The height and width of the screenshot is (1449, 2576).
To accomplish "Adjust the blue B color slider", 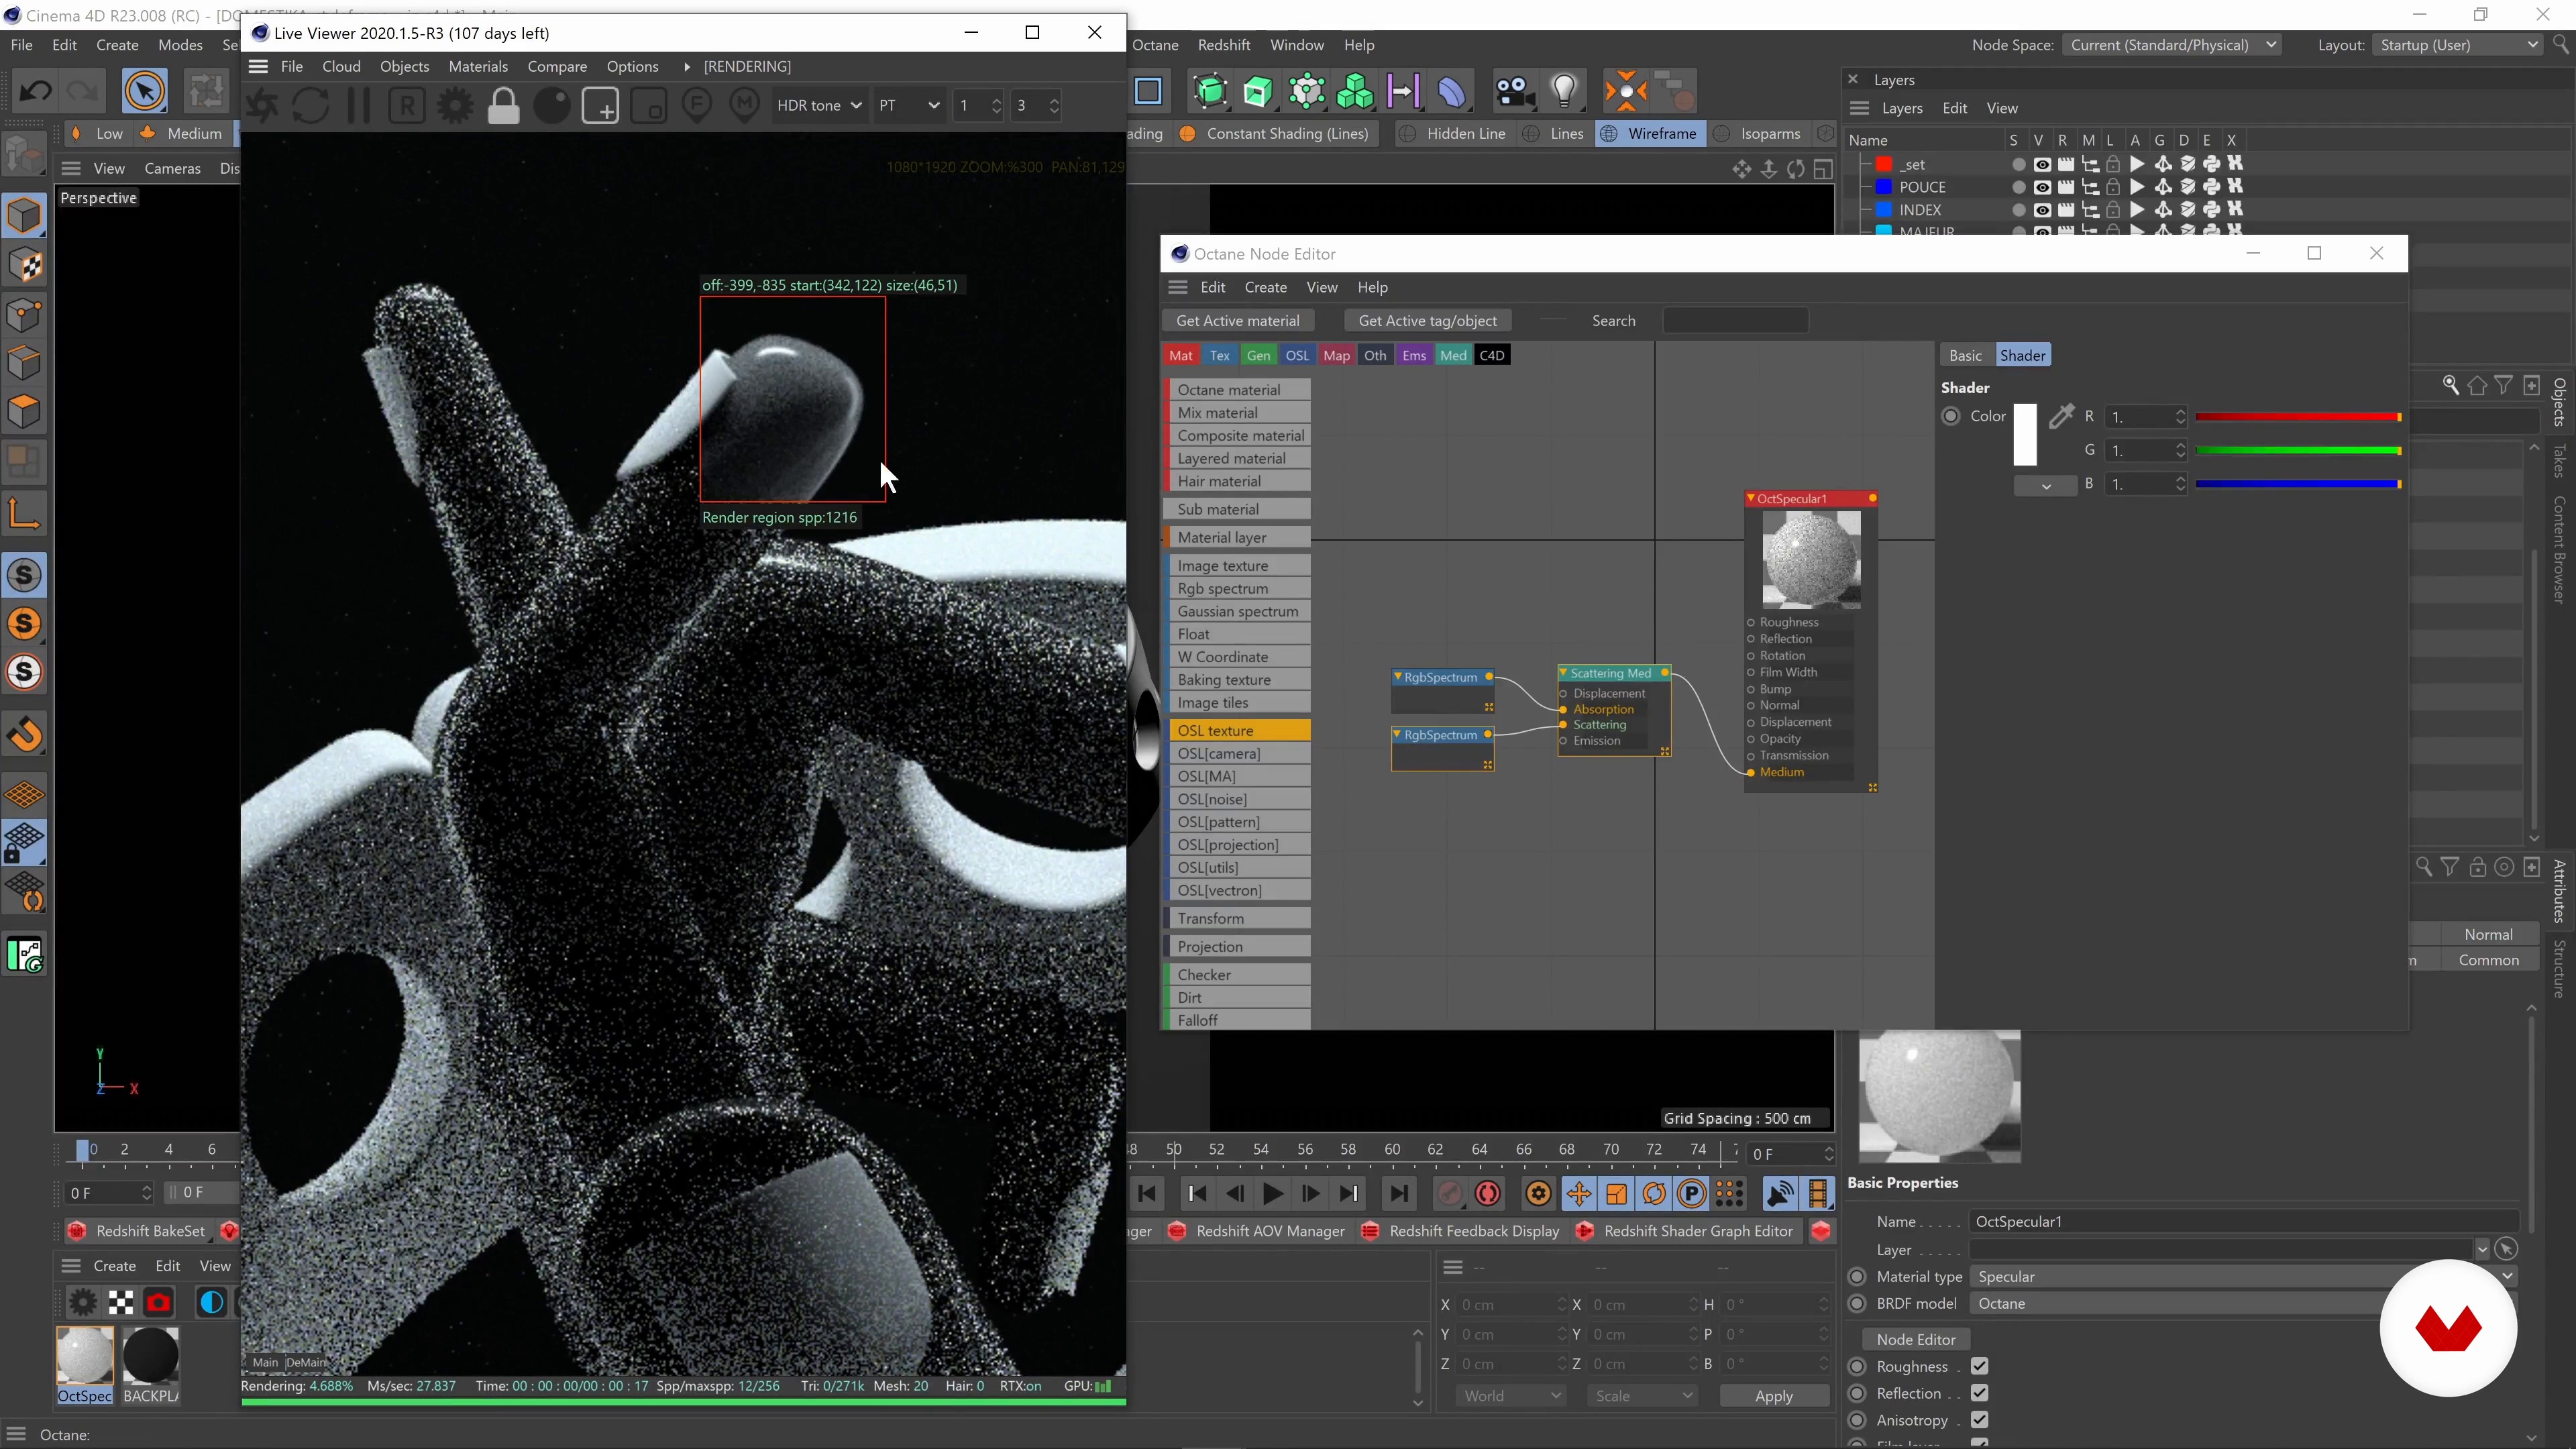I will 2298,484.
